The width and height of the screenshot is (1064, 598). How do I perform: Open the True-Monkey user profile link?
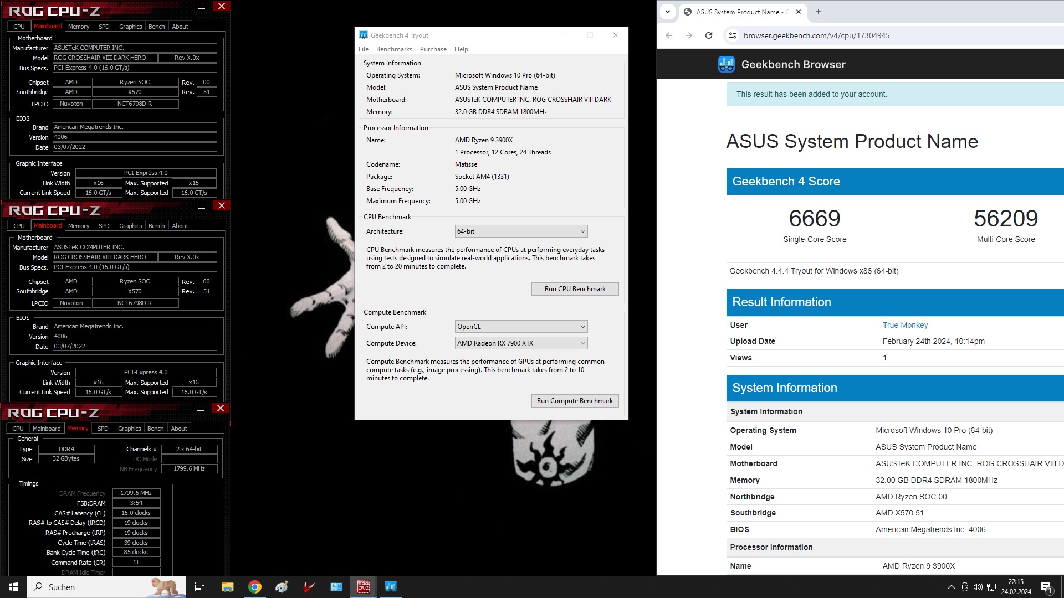(905, 325)
